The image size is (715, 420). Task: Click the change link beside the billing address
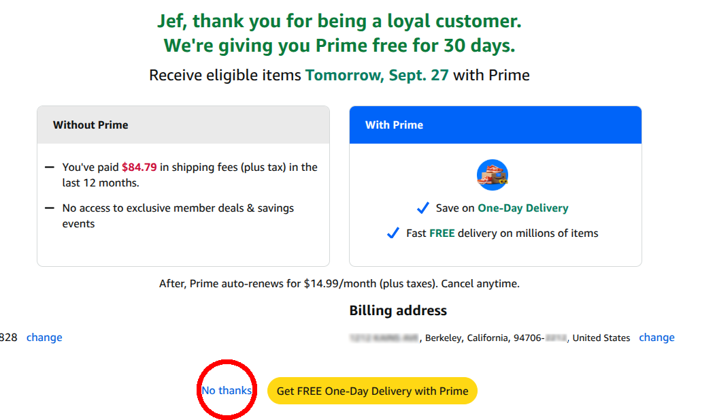click(656, 338)
